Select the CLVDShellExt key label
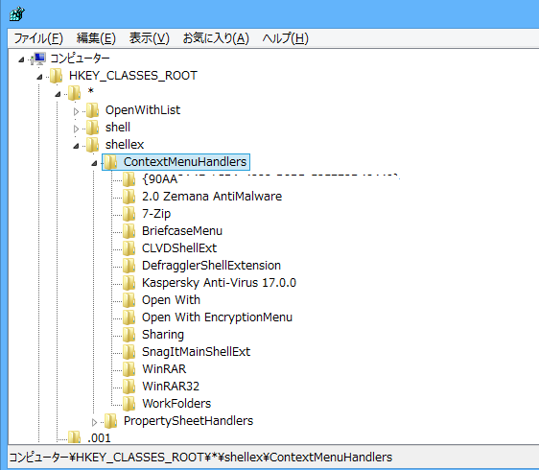 coord(179,248)
